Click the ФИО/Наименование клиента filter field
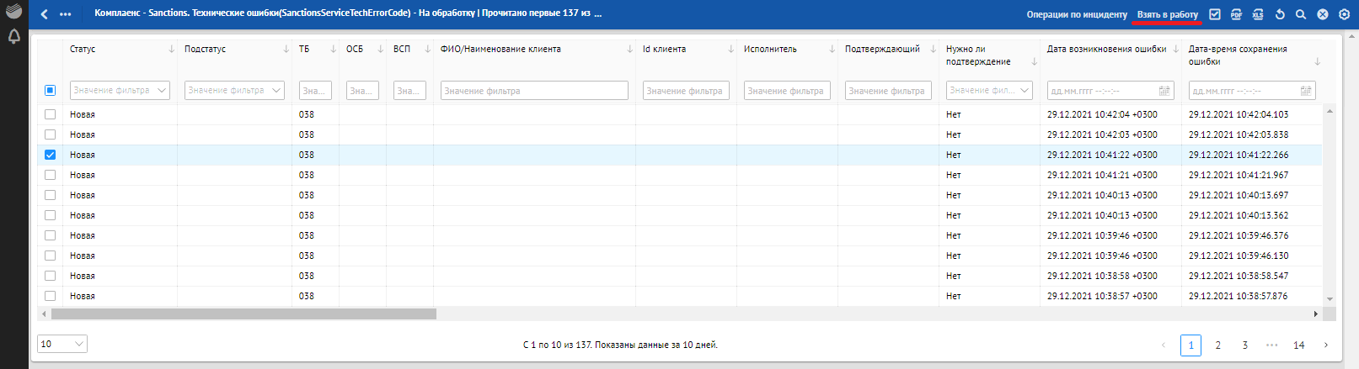This screenshot has width=1359, height=369. coord(534,90)
